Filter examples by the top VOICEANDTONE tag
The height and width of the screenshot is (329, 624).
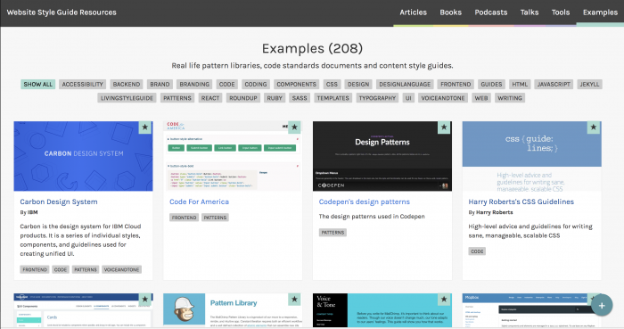pyautogui.click(x=443, y=98)
